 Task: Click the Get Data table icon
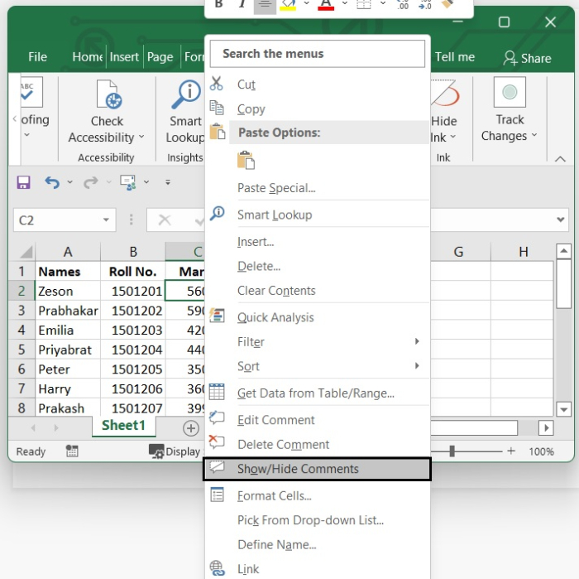tap(217, 392)
